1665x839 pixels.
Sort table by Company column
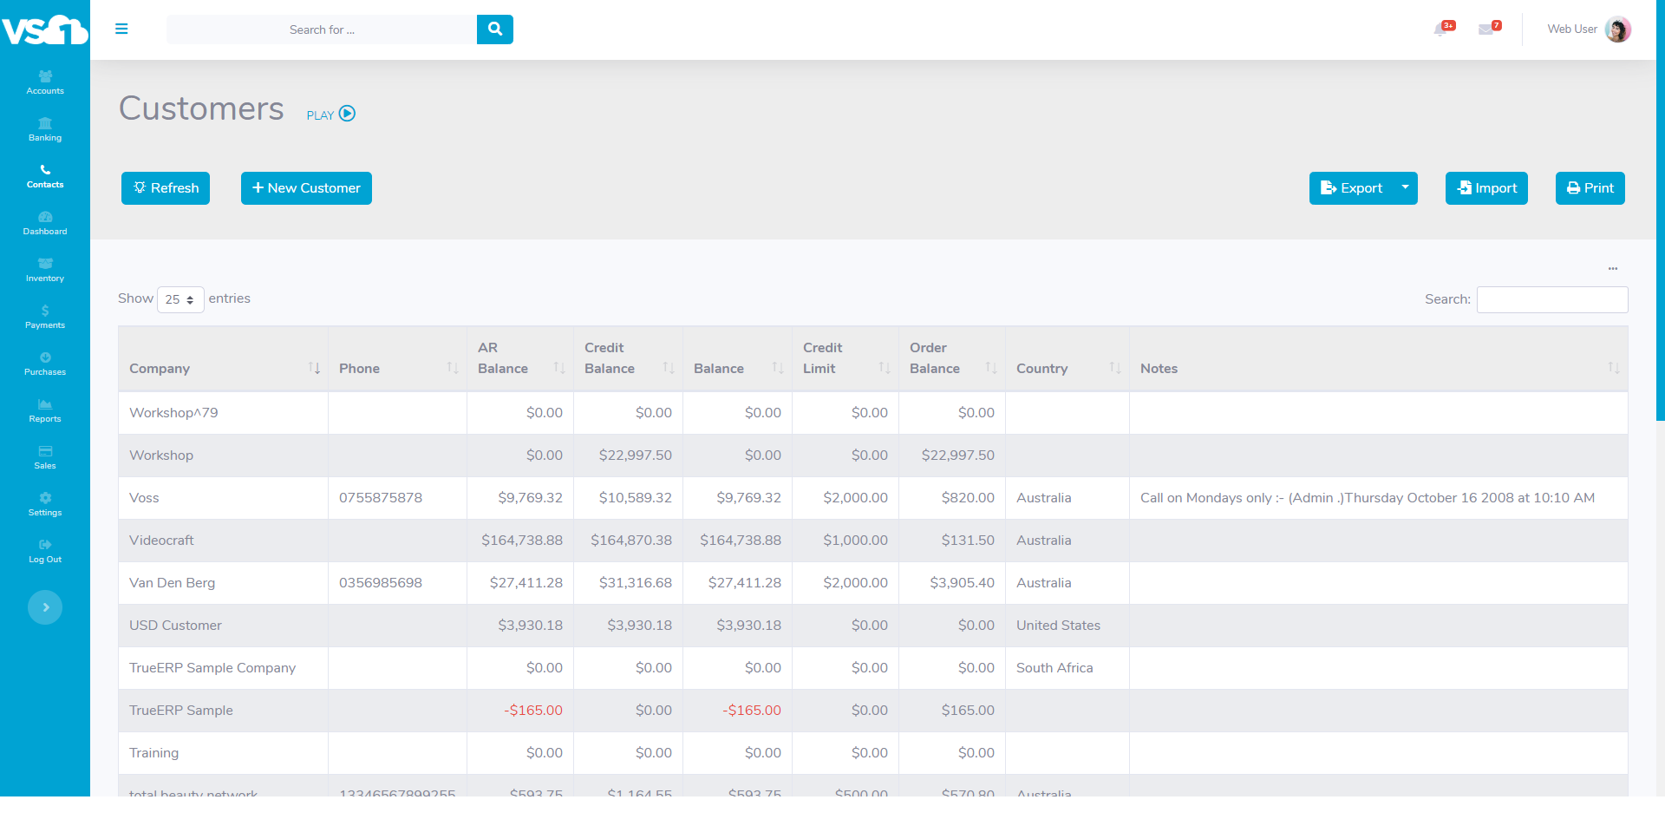(222, 368)
